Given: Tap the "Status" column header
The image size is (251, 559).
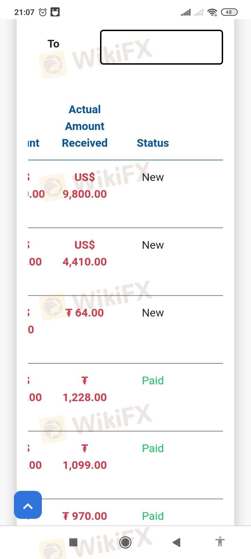Looking at the screenshot, I should pos(153,143).
